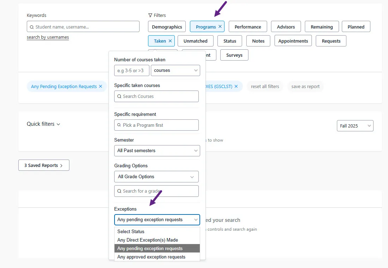Focus the Search Courses field
The width and height of the screenshot is (388, 268).
[x=156, y=96]
